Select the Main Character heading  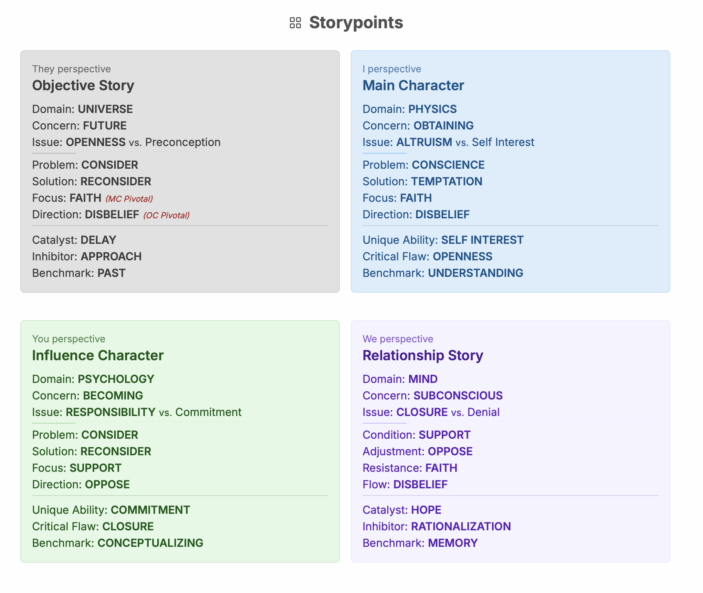(413, 85)
